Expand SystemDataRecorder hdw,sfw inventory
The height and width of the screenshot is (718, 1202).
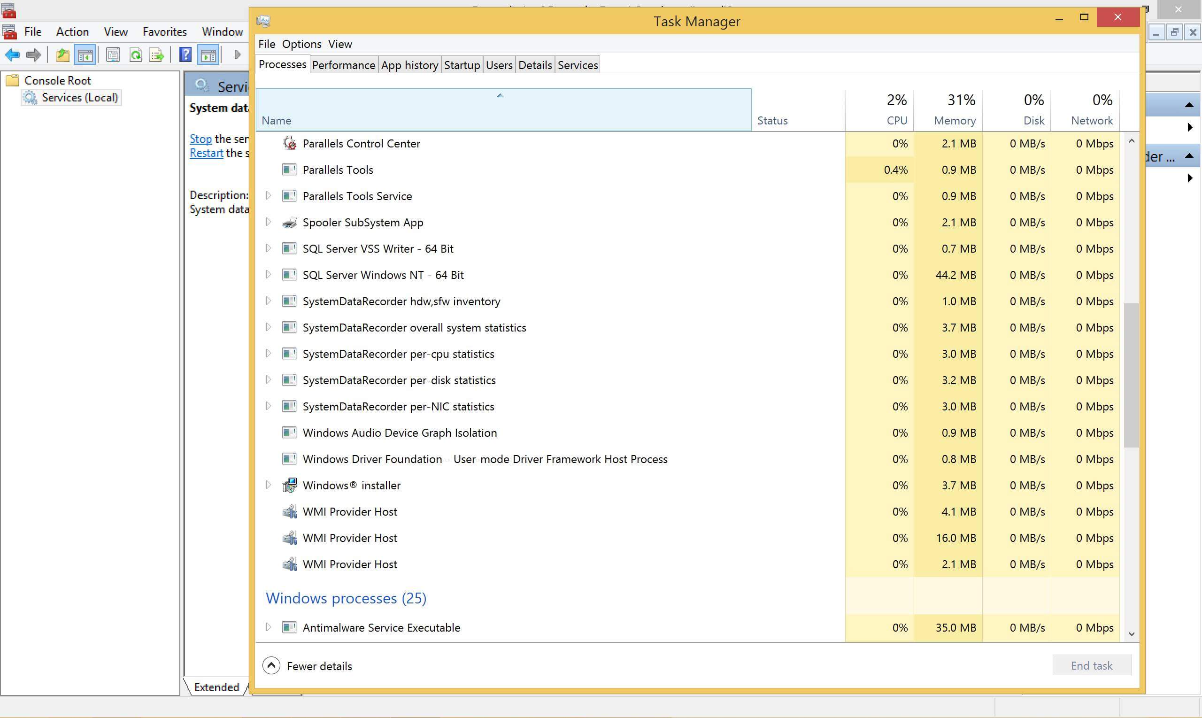[x=269, y=301]
